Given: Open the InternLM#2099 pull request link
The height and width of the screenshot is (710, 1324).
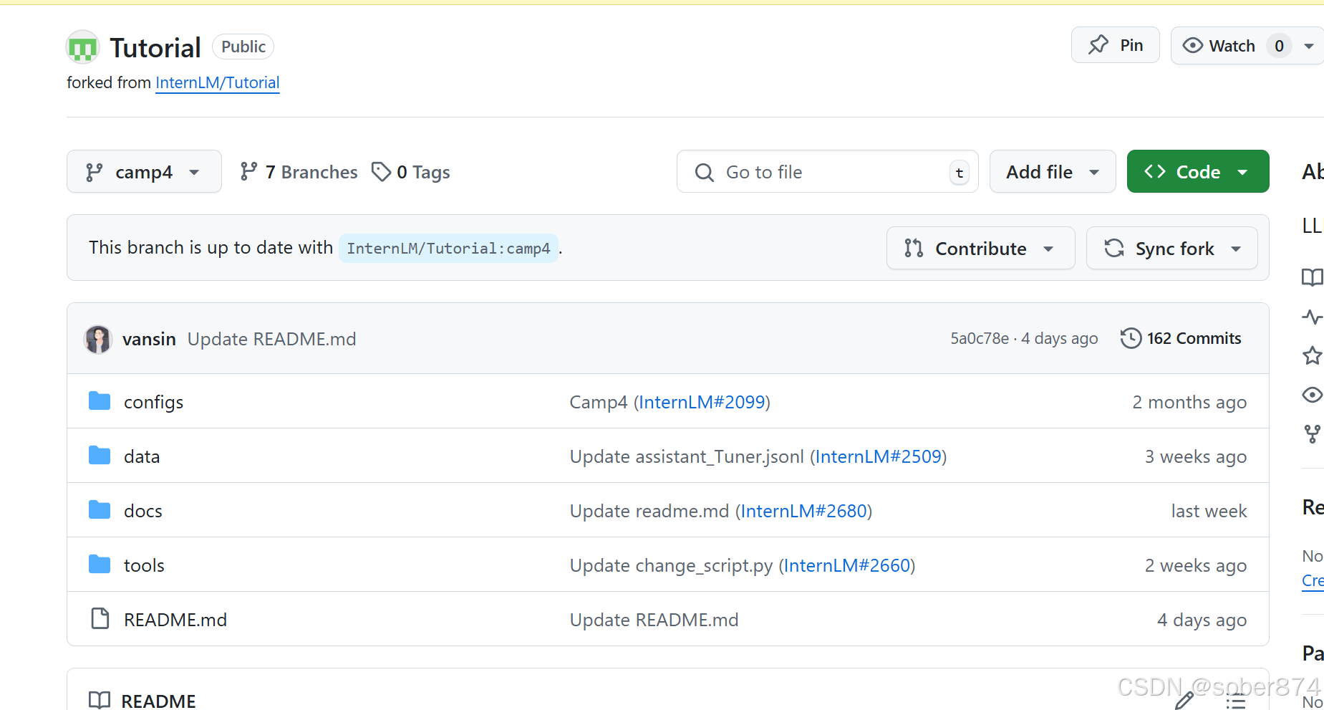Looking at the screenshot, I should coord(702,402).
